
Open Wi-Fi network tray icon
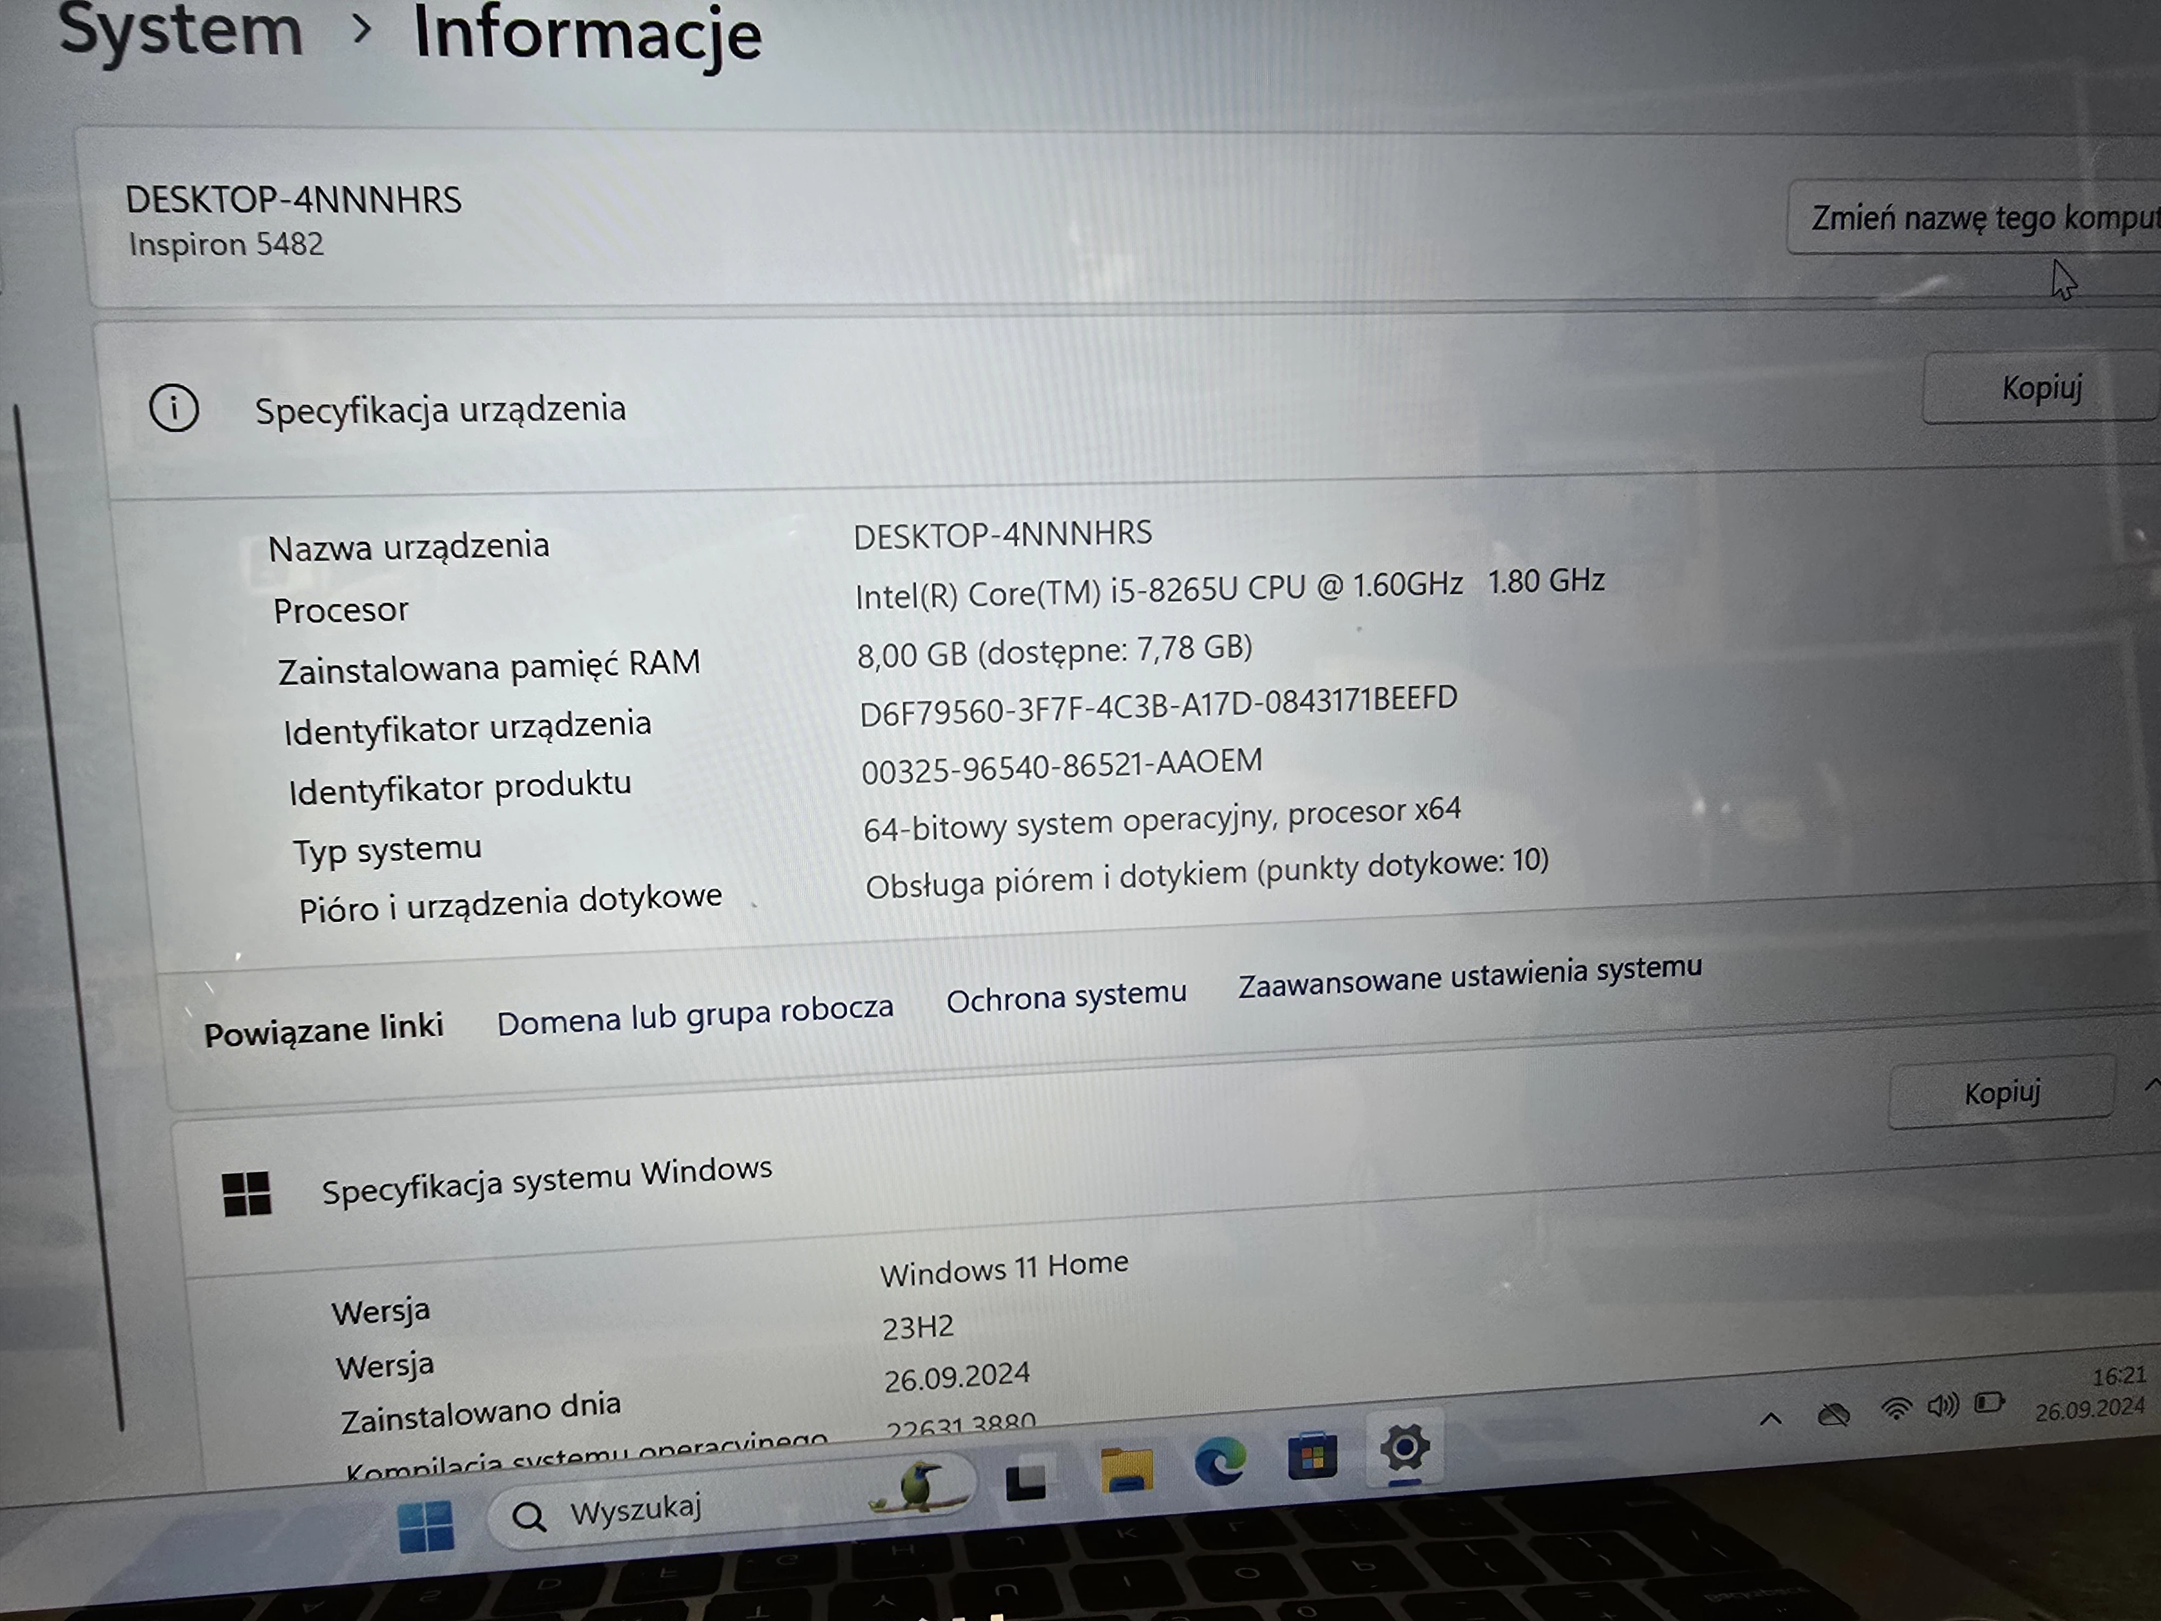point(1895,1409)
